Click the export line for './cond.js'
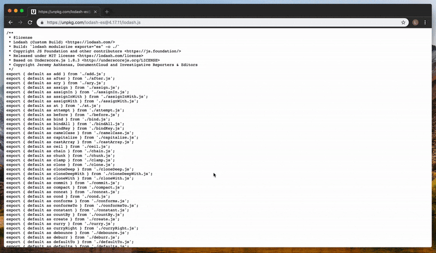436x253 pixels. pos(58,196)
